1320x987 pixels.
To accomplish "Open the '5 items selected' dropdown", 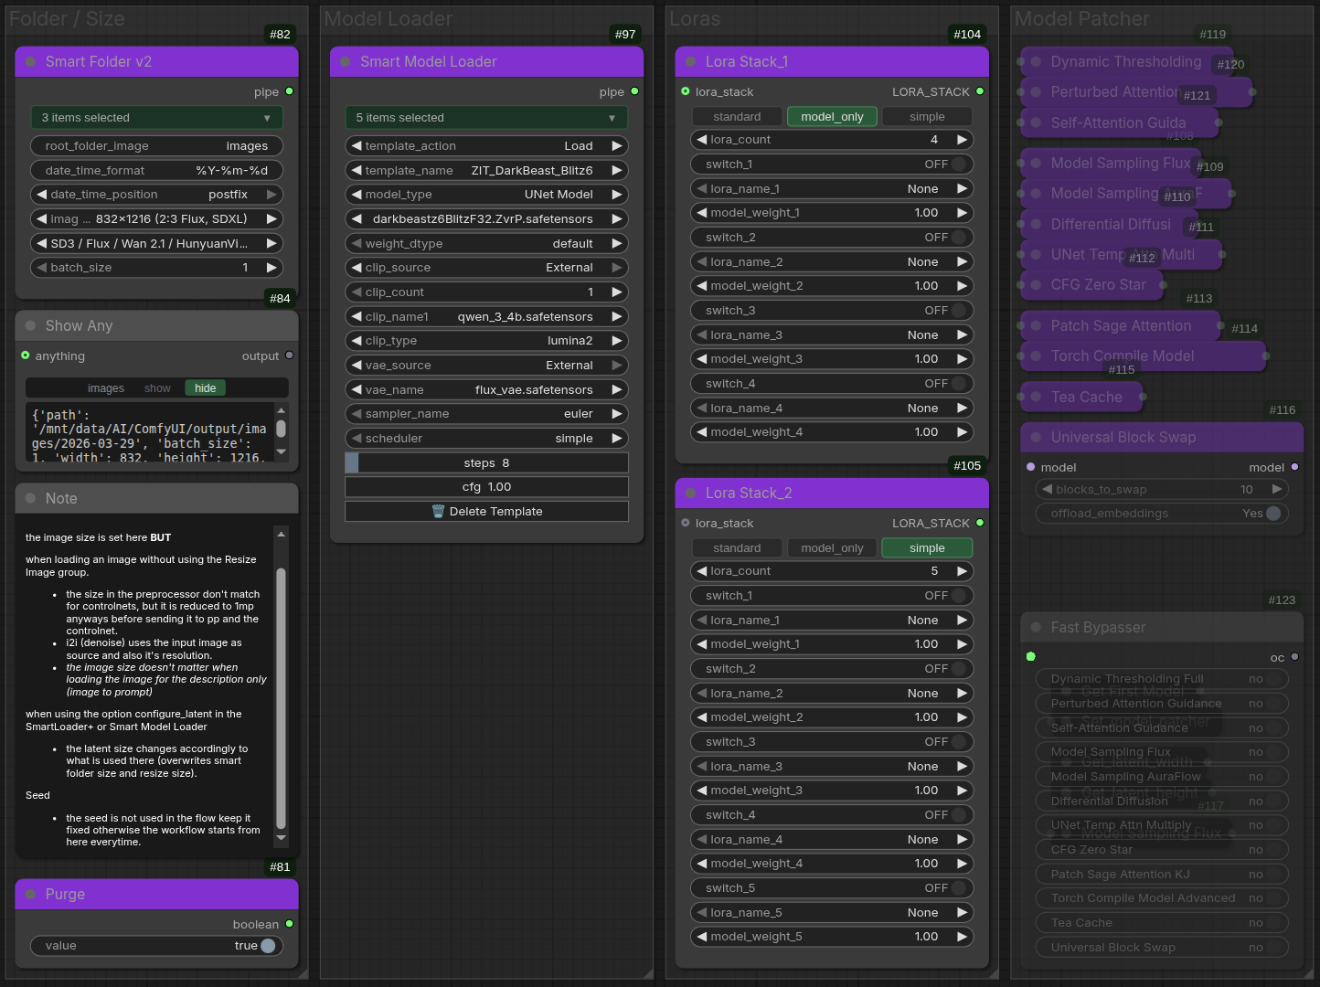I will click(x=486, y=118).
